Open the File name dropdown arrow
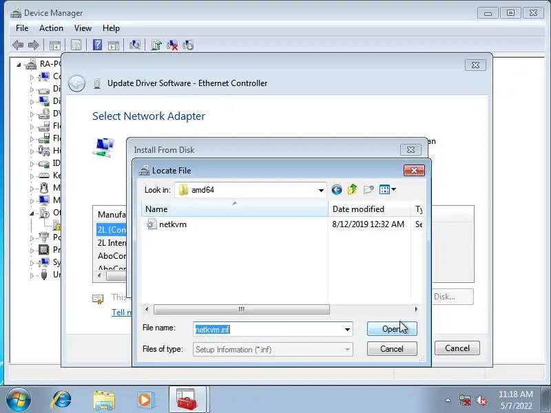 (347, 330)
